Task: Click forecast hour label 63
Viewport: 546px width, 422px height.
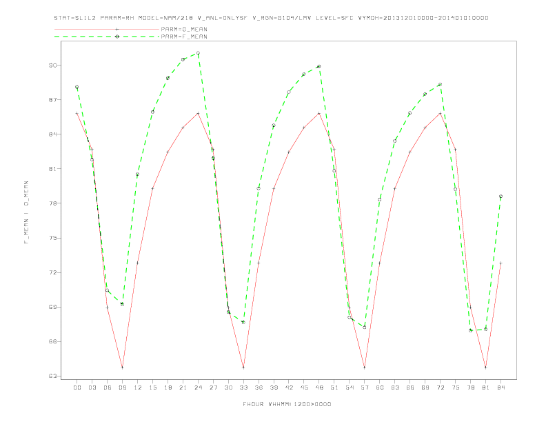Action: click(395, 388)
